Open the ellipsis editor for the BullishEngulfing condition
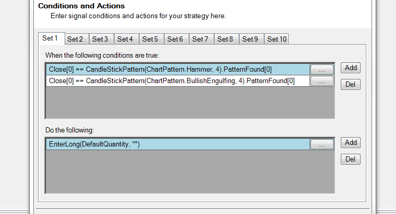 (x=321, y=81)
